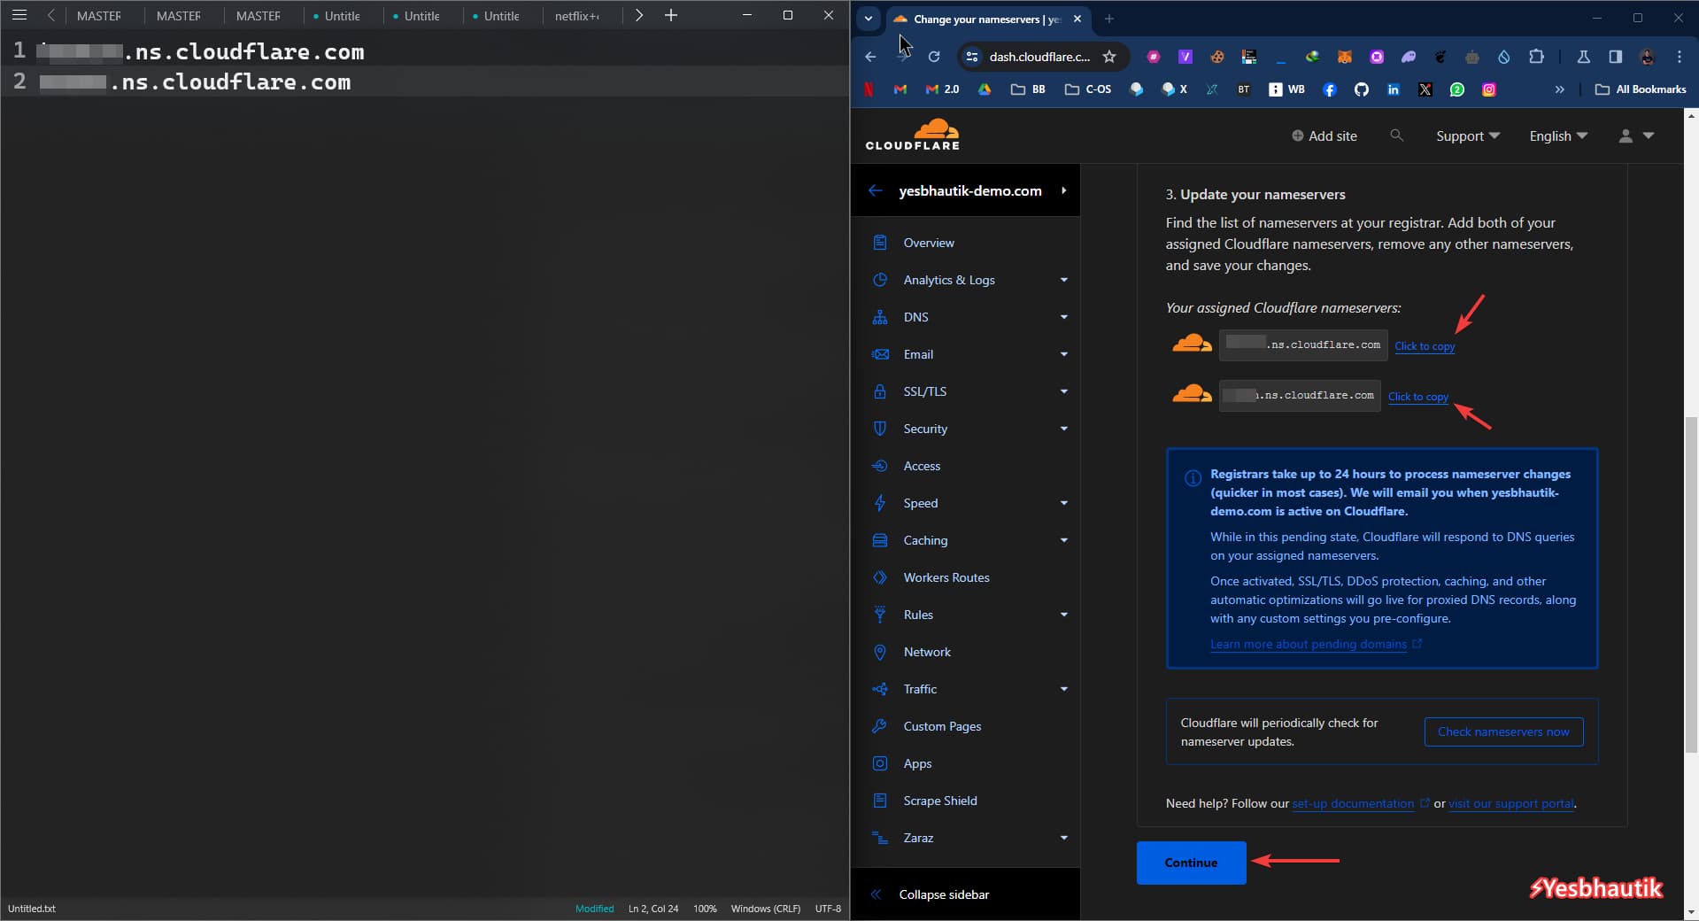Open Netflix bookmark icon
This screenshot has height=921, width=1699.
tap(869, 89)
